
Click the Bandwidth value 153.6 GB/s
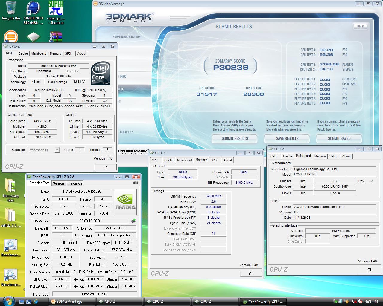point(121,264)
